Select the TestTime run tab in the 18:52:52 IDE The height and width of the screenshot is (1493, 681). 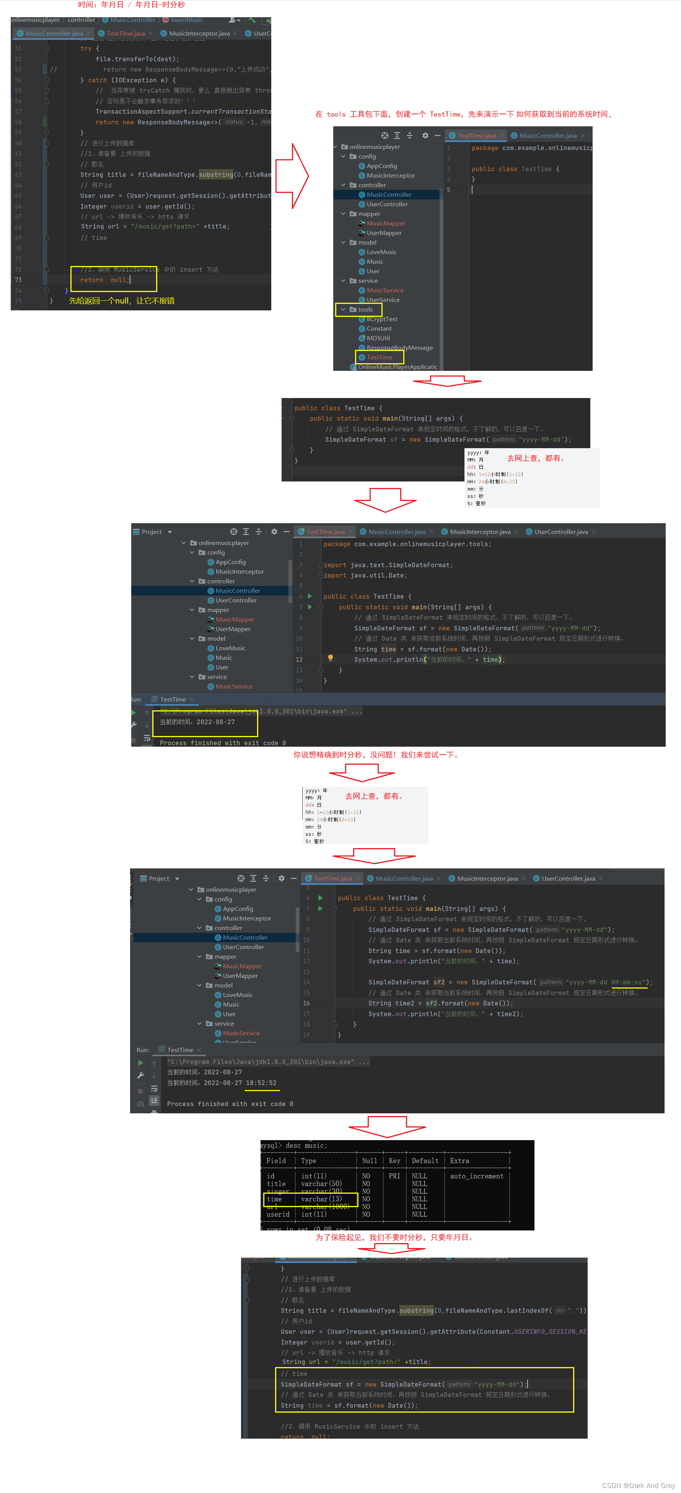pyautogui.click(x=180, y=1050)
